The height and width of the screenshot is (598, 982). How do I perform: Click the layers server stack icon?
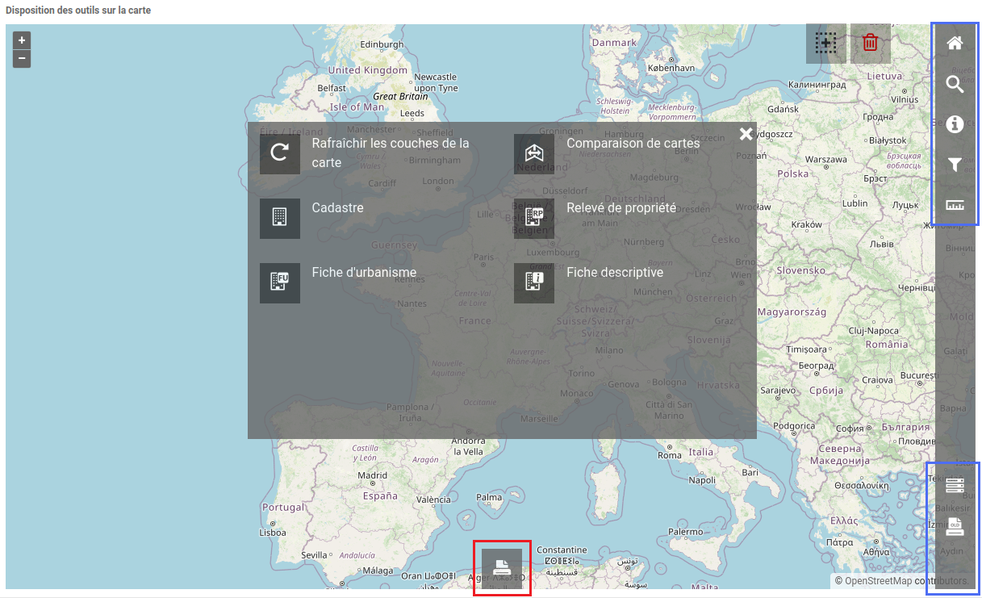955,486
